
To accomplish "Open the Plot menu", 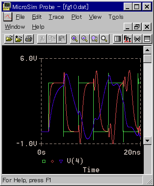I will (x=77, y=17).
